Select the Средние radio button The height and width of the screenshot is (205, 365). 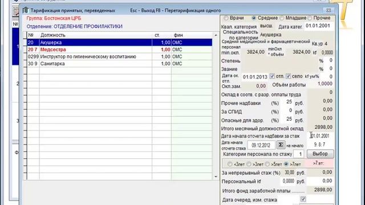pos(254,18)
